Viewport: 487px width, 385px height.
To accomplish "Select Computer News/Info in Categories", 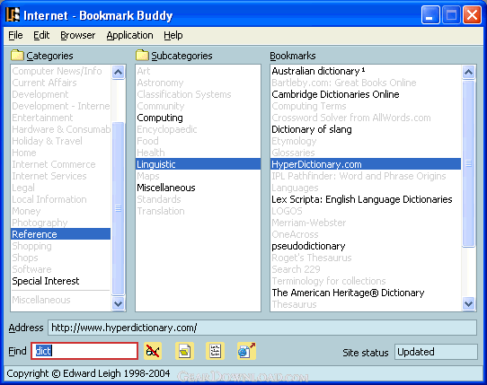I will coord(60,71).
